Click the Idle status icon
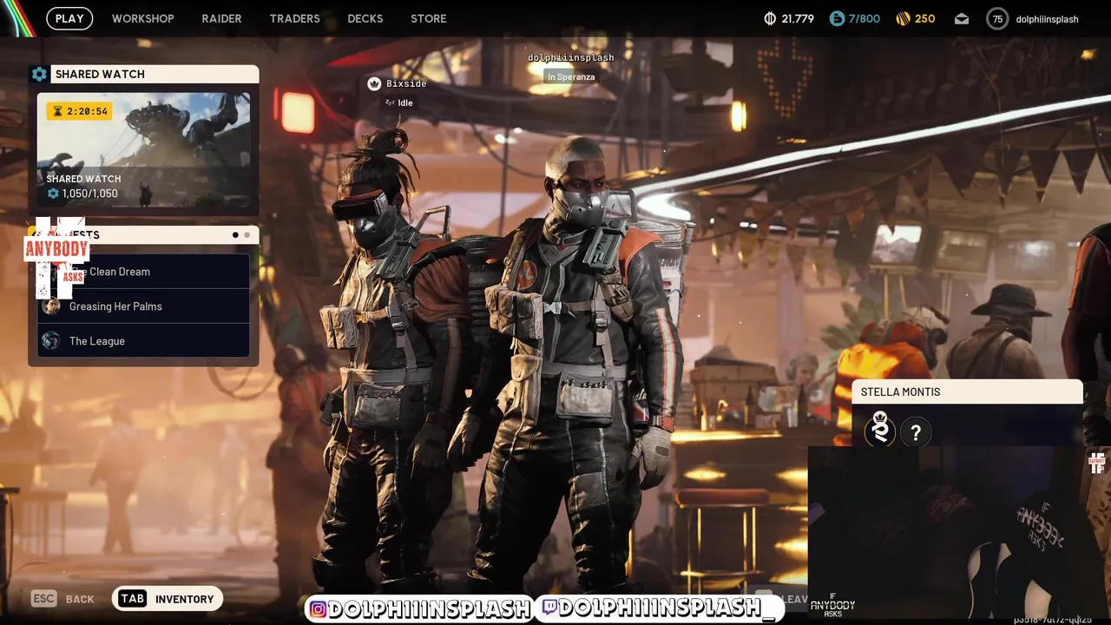This screenshot has width=1111, height=625. pyautogui.click(x=390, y=102)
